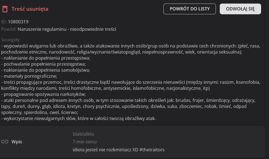This screenshot has width=269, height=159.
Task: Click the Szczegóły label
Action: point(11,40)
